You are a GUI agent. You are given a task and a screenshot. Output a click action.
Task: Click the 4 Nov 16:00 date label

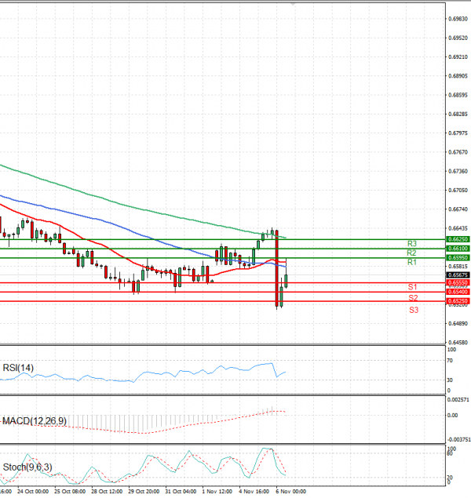[x=254, y=492]
